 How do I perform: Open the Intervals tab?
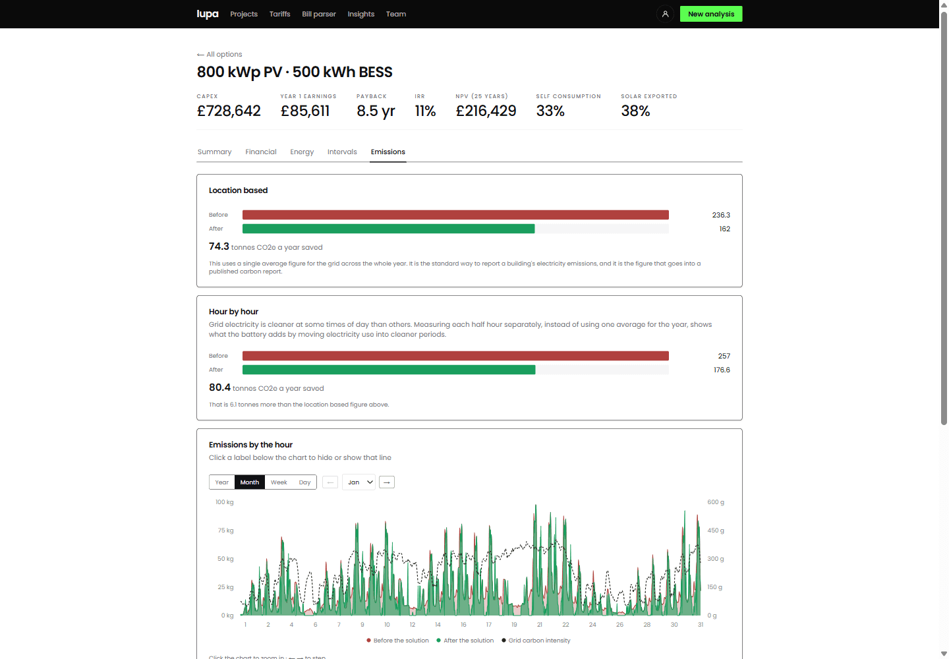pos(342,152)
